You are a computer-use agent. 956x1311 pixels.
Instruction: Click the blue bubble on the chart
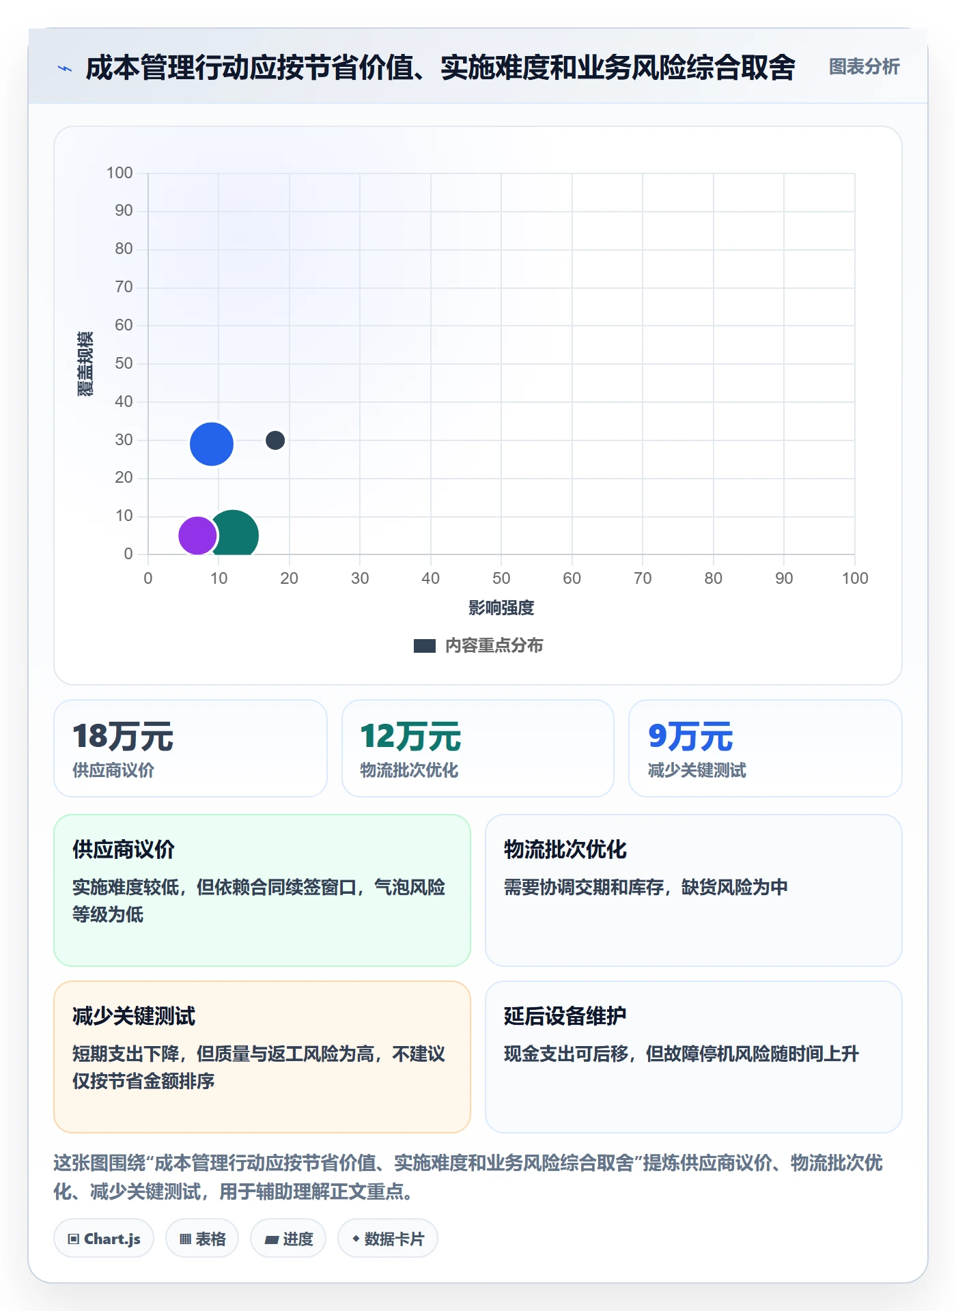(x=212, y=444)
